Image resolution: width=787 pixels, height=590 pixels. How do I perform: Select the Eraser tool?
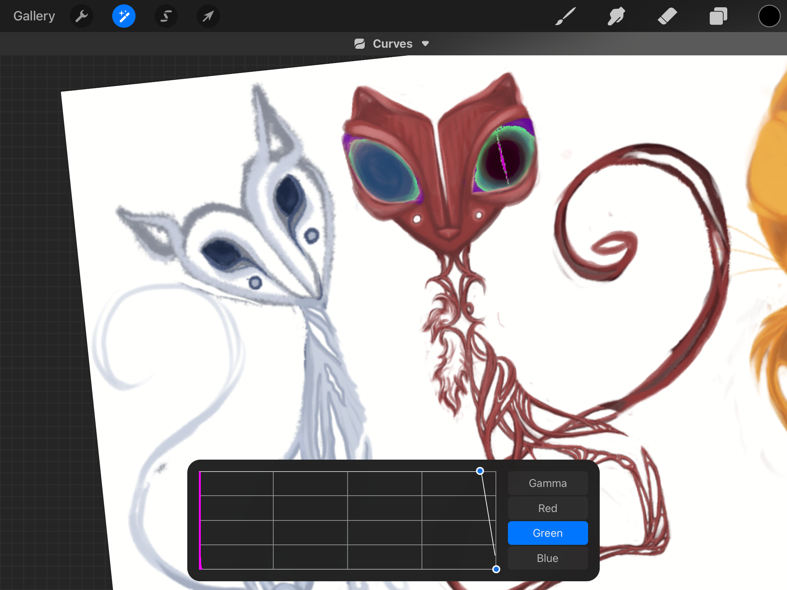(667, 16)
